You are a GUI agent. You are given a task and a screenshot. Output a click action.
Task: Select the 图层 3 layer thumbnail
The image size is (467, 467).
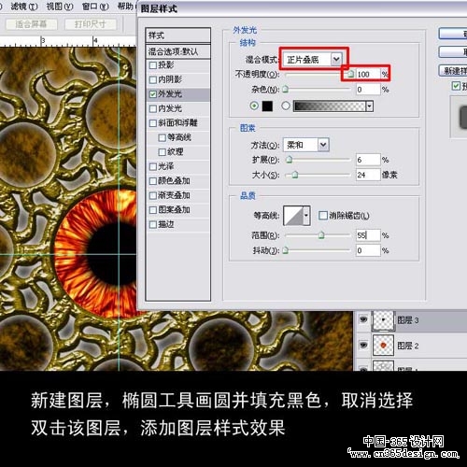pyautogui.click(x=383, y=320)
